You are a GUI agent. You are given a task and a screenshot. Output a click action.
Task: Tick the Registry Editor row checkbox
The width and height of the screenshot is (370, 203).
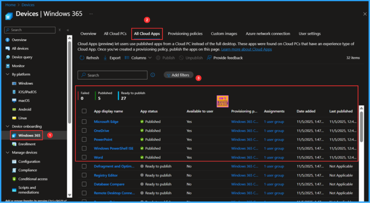84,175
